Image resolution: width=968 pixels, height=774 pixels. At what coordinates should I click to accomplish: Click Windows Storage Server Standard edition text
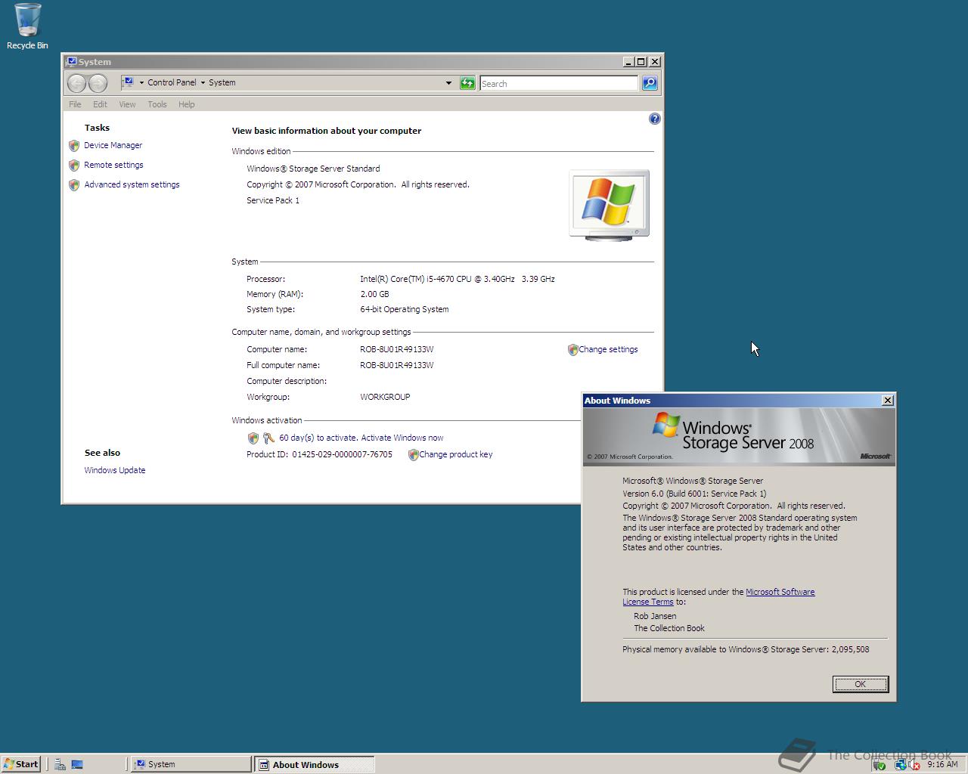tap(313, 169)
